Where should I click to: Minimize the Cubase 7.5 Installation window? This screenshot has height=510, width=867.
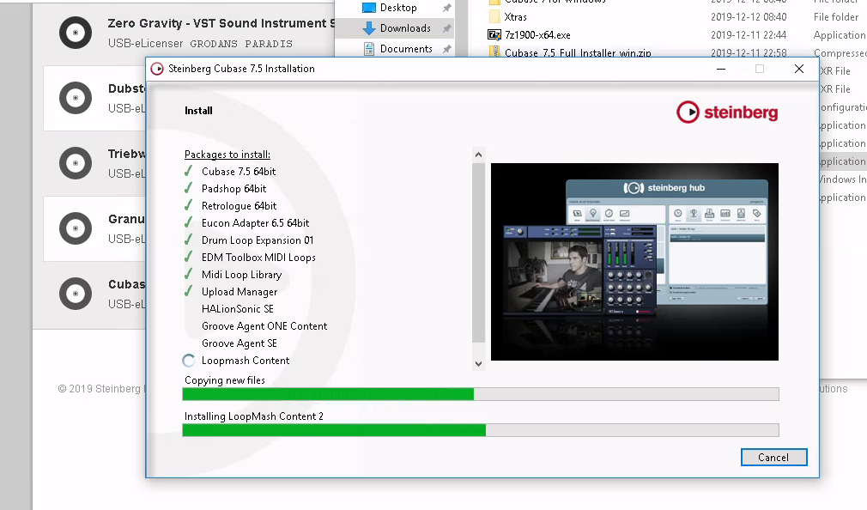pyautogui.click(x=721, y=69)
